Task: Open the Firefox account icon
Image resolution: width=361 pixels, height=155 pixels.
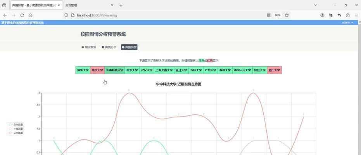Action: [322, 15]
